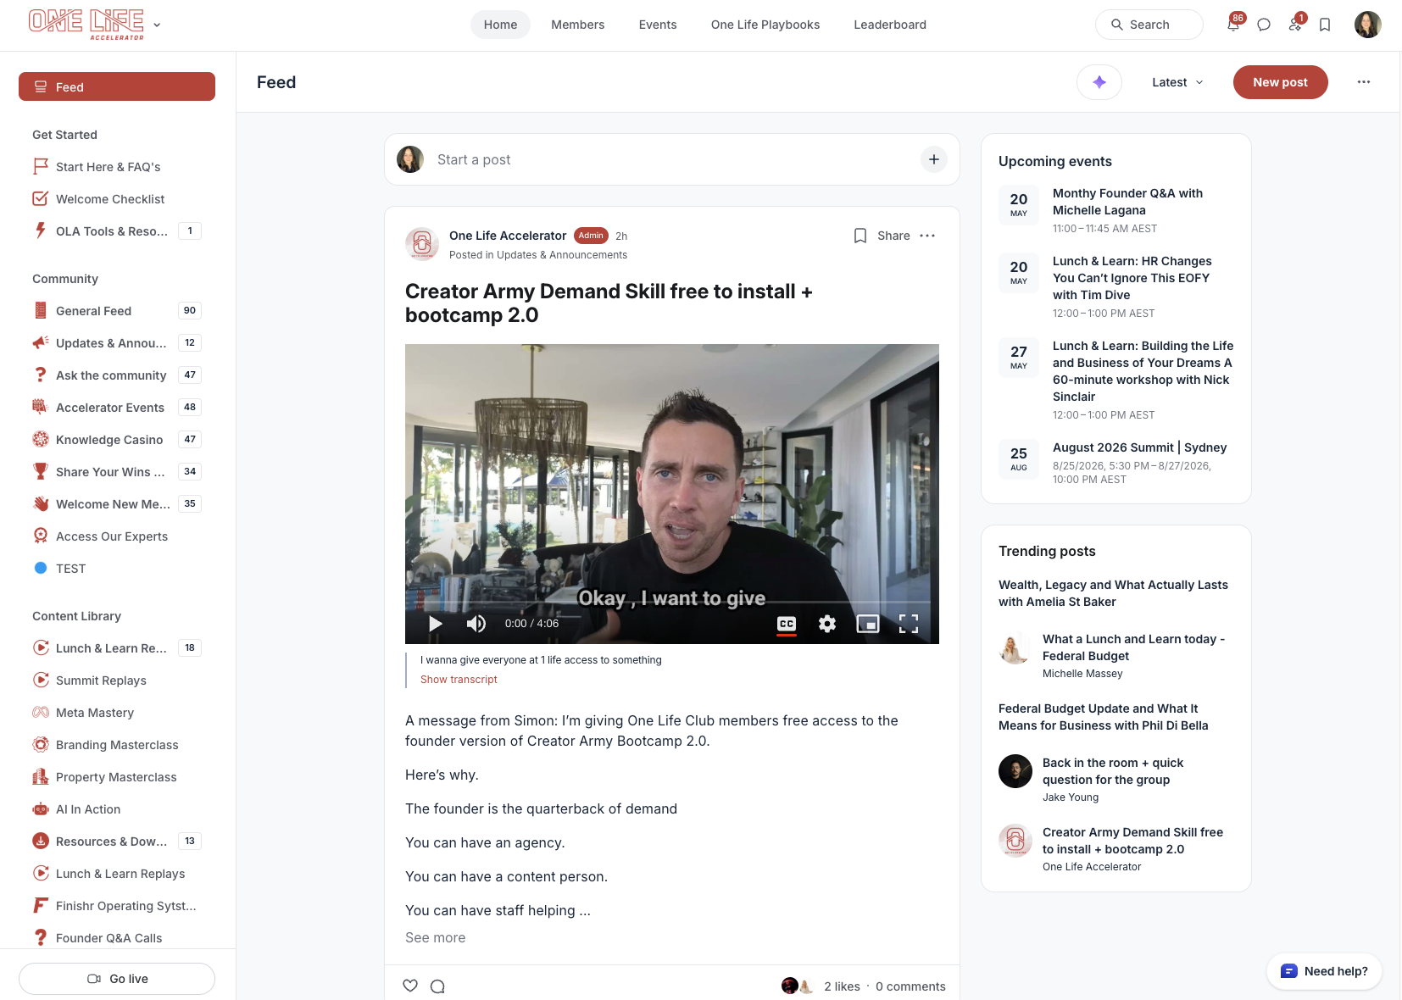Toggle picture-in-picture mode on video
This screenshot has width=1402, height=1000.
868,624
